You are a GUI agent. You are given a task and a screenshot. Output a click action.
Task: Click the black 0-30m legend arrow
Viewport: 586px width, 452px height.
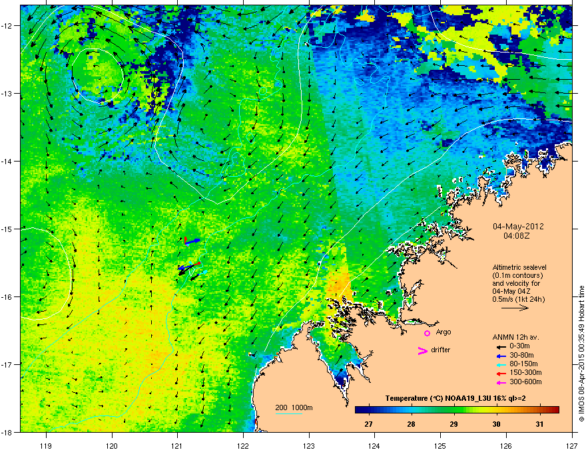pyautogui.click(x=500, y=347)
